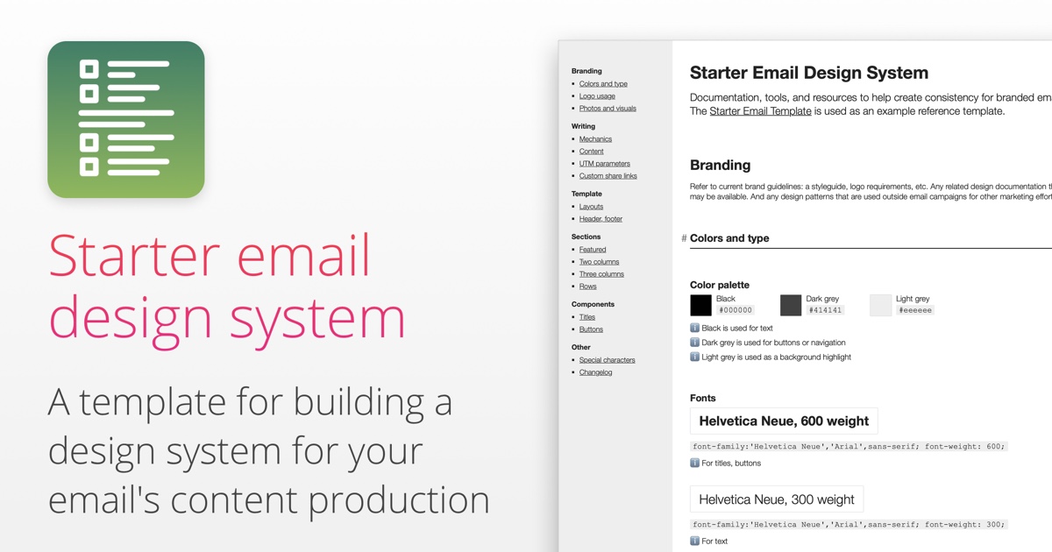Click the green checklist app icon

pyautogui.click(x=125, y=118)
